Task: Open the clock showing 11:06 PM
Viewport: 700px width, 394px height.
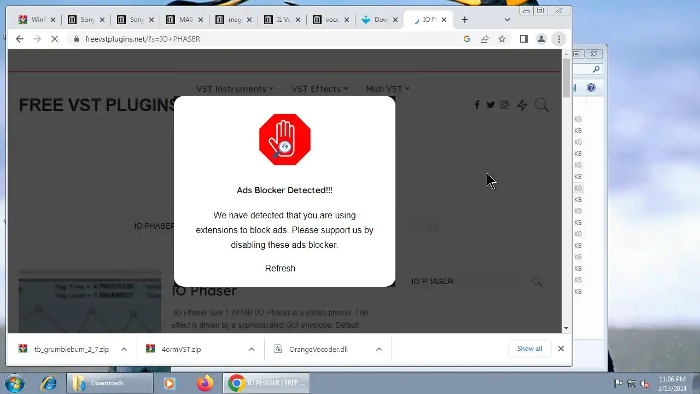Action: point(672,383)
